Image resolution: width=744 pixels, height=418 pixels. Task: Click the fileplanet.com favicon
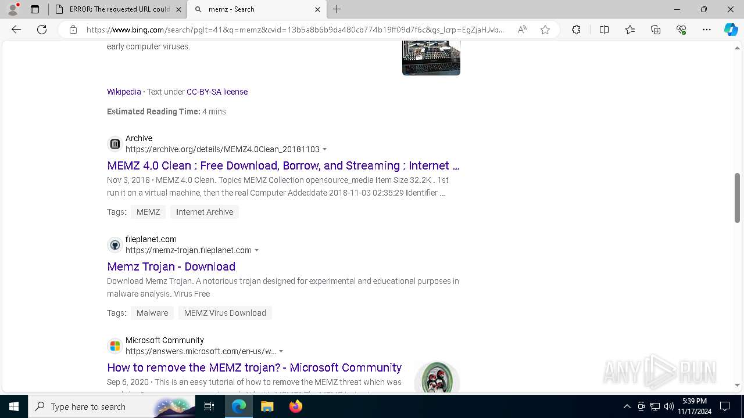[x=115, y=244]
